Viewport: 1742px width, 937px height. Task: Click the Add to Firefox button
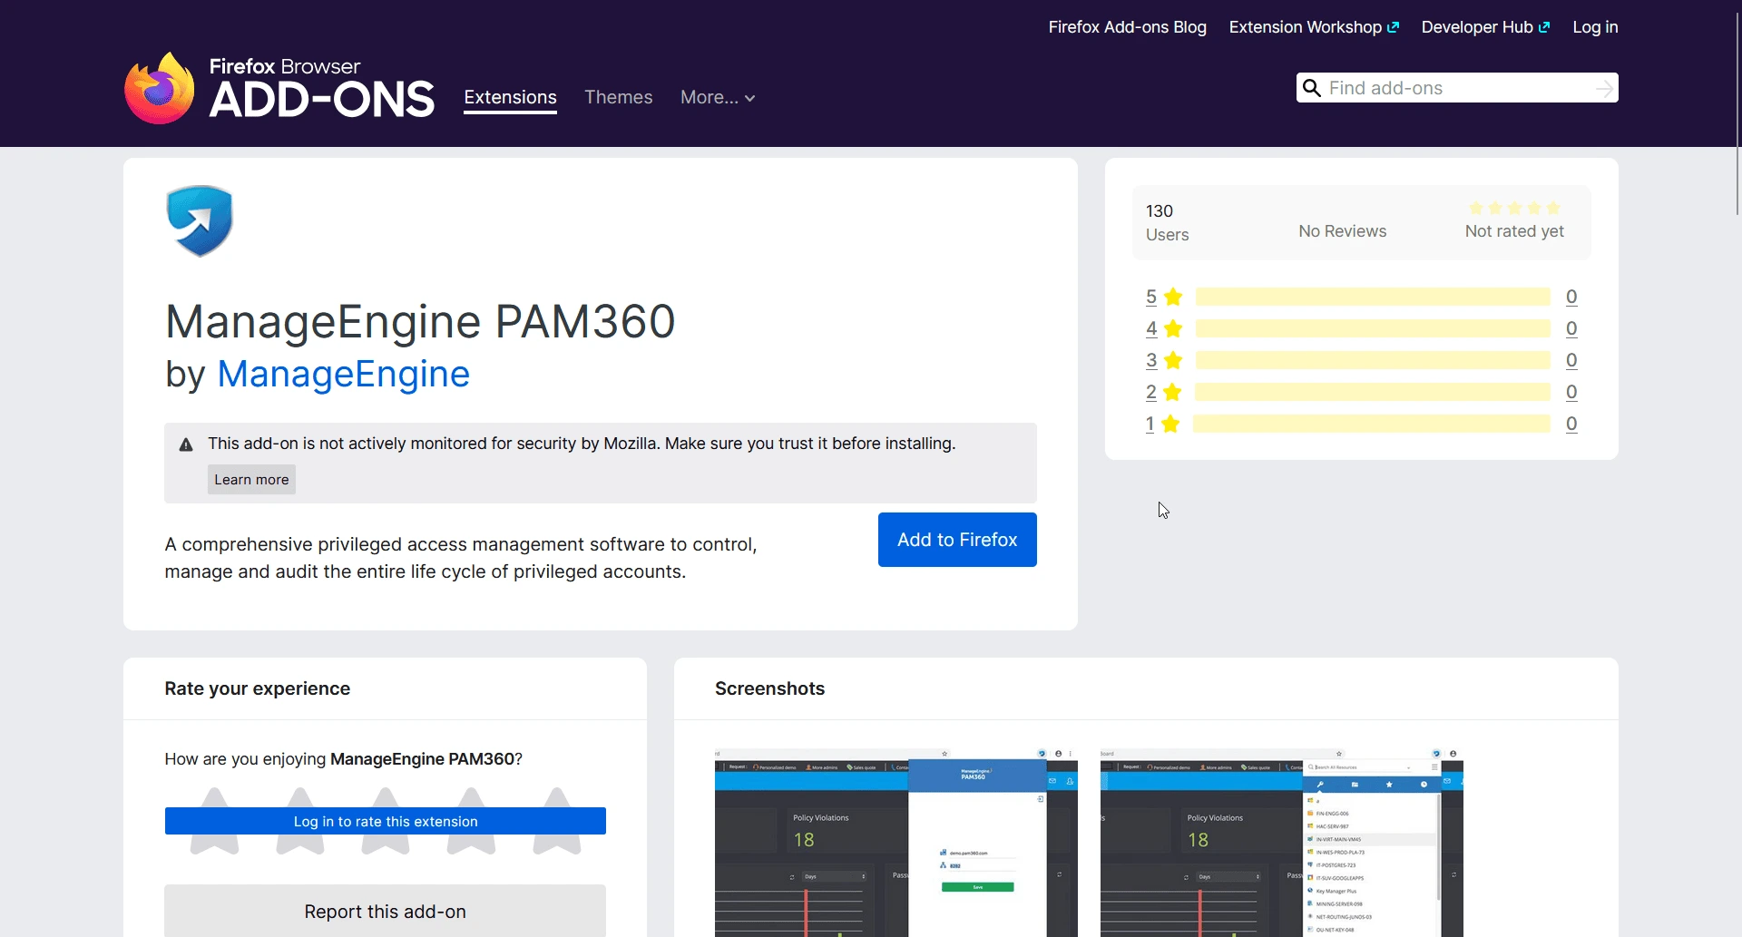[x=957, y=540]
